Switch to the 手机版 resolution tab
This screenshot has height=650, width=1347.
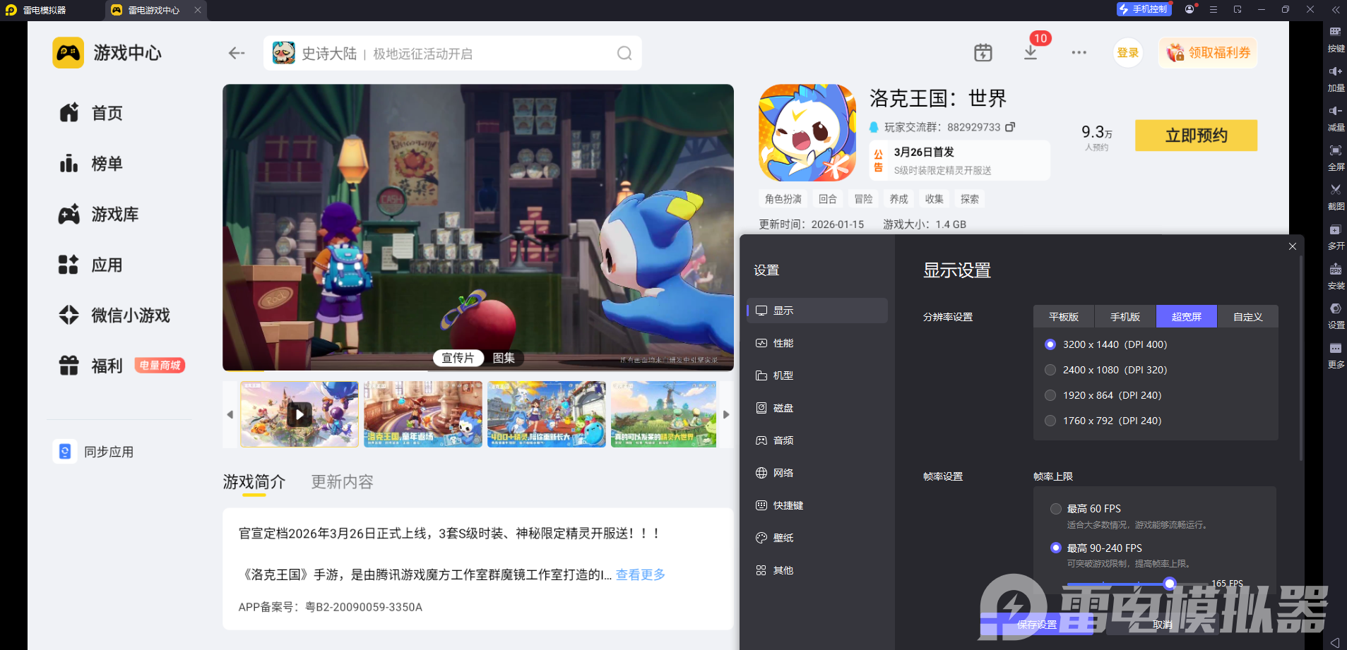[1125, 317]
